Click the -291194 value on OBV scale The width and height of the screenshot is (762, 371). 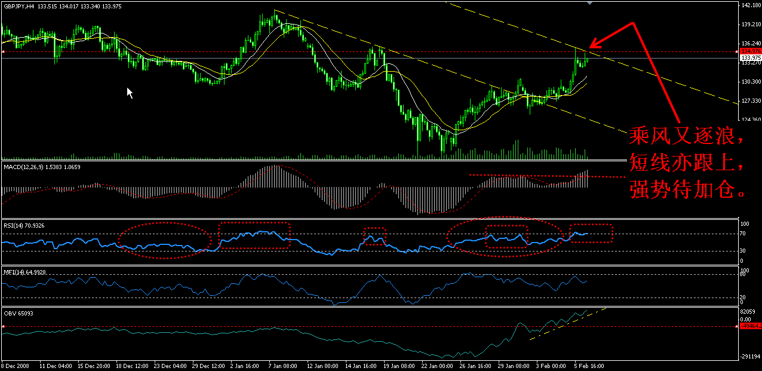pos(749,356)
